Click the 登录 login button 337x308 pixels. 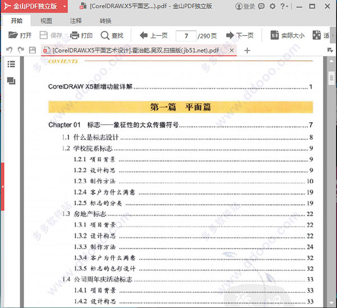[x=245, y=6]
